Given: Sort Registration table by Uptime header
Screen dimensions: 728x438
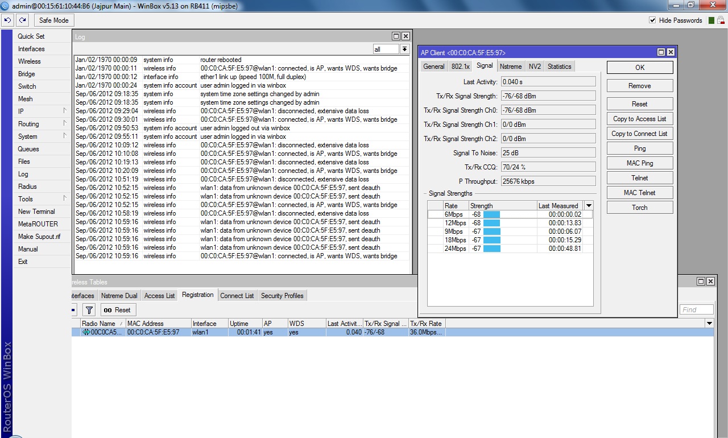Looking at the screenshot, I should point(245,324).
